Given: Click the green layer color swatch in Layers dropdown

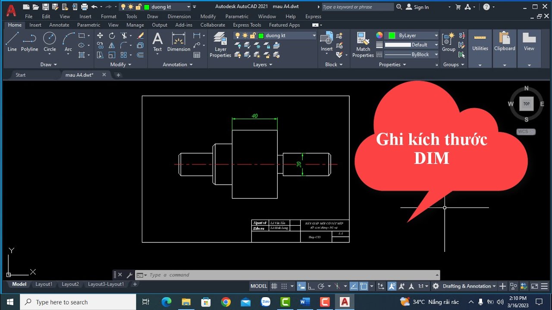Looking at the screenshot, I should pyautogui.click(x=261, y=36).
